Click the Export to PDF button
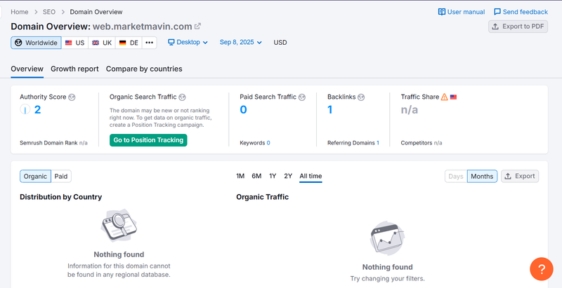This screenshot has width=562, height=288. [518, 27]
